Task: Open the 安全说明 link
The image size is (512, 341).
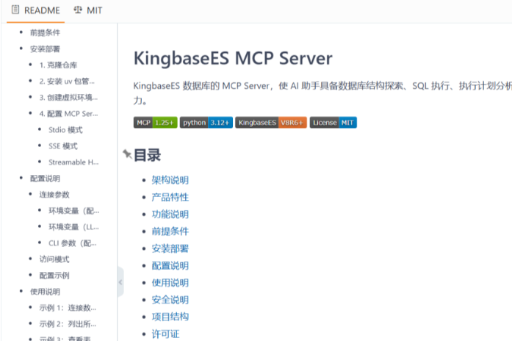Action: (170, 300)
